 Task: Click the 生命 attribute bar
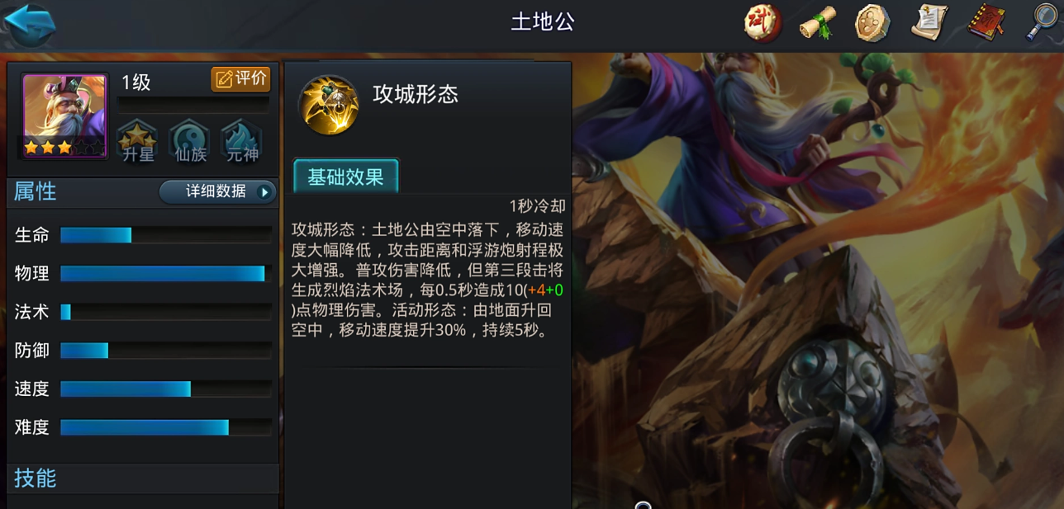pyautogui.click(x=166, y=235)
